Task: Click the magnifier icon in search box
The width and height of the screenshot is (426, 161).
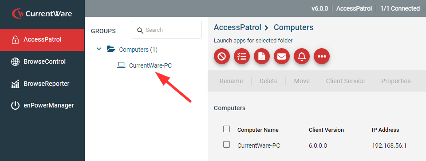Action: tap(140, 30)
